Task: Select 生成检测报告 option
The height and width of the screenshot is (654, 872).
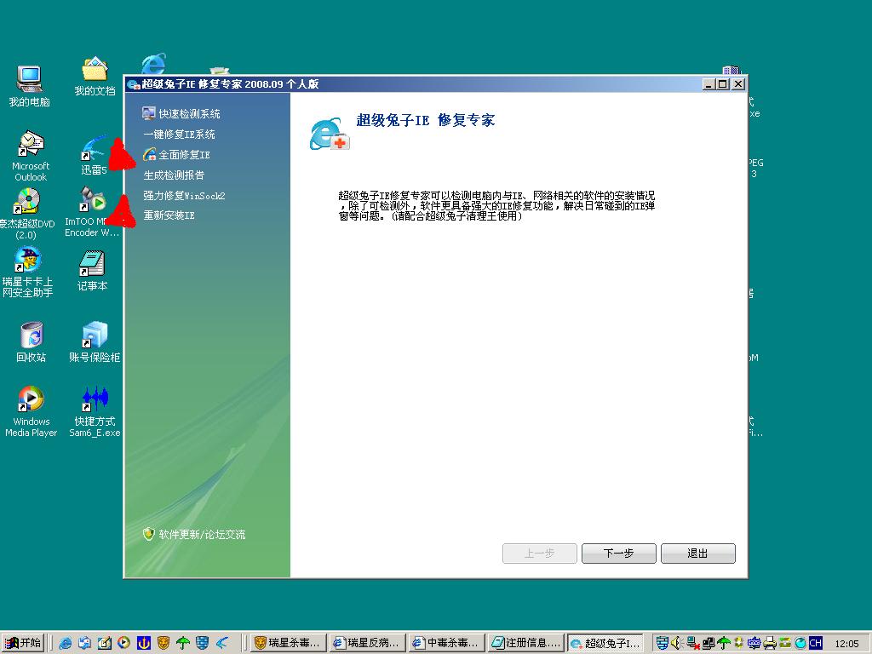Action: 174,175
